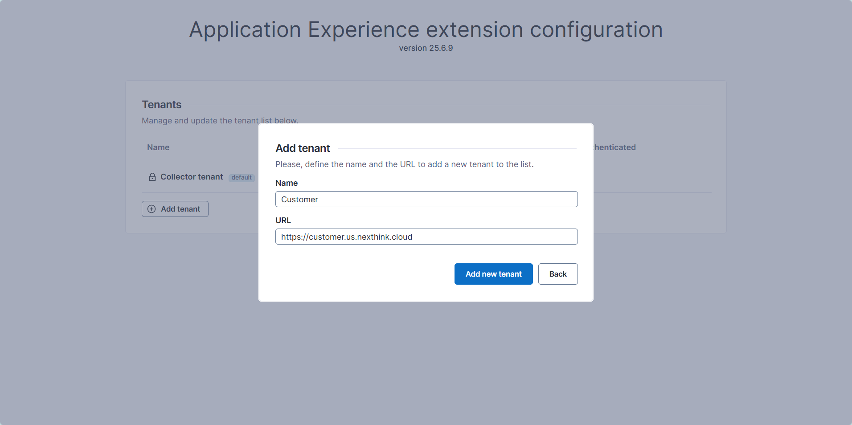Click the Add tenant dialog title
This screenshot has height=425, width=852.
(303, 148)
